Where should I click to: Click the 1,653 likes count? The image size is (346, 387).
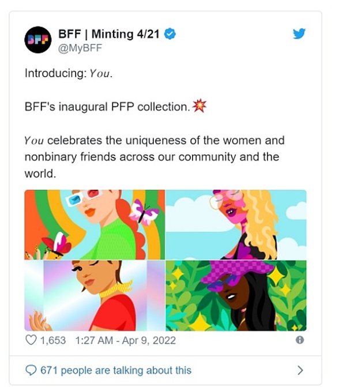(x=54, y=340)
